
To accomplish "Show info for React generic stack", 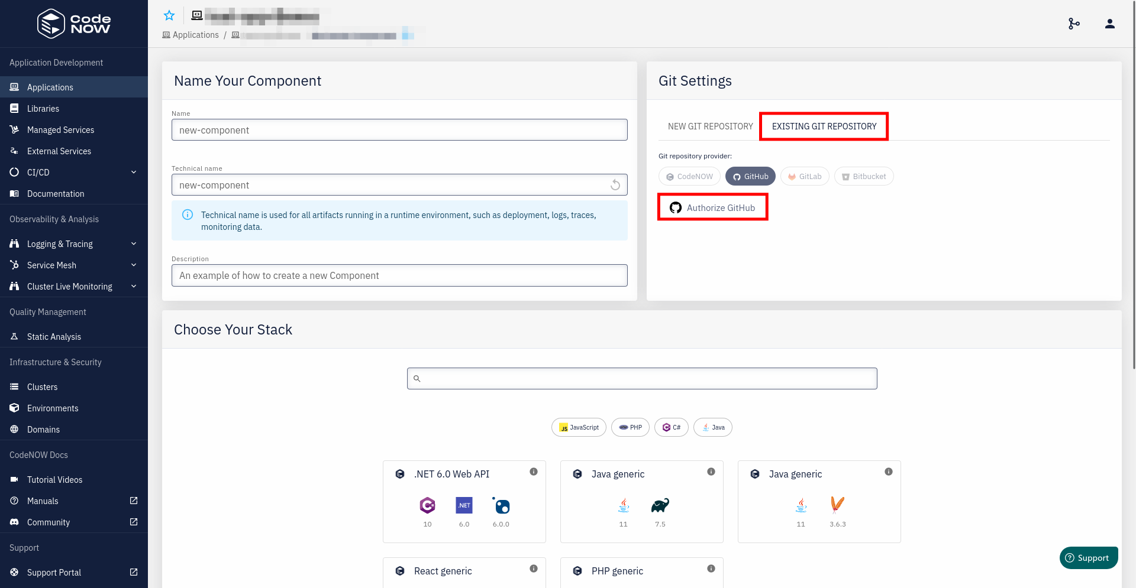I will [534, 568].
